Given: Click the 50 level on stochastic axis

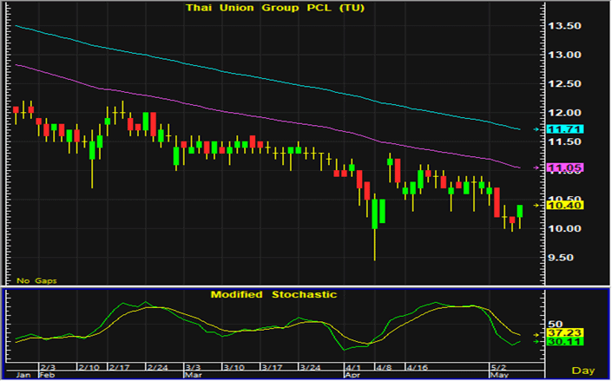Looking at the screenshot, I should coord(556,321).
